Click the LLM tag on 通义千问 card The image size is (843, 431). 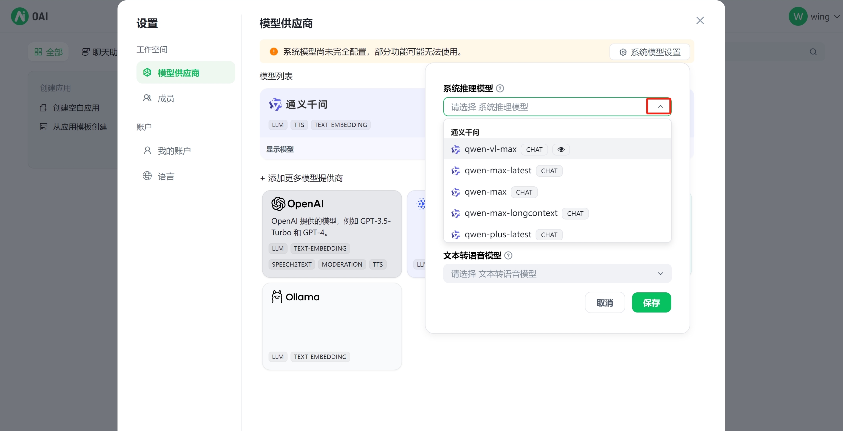click(x=278, y=125)
